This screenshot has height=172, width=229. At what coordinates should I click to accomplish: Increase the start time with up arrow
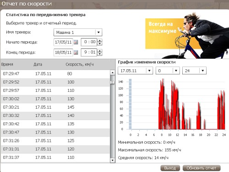click(x=99, y=40)
